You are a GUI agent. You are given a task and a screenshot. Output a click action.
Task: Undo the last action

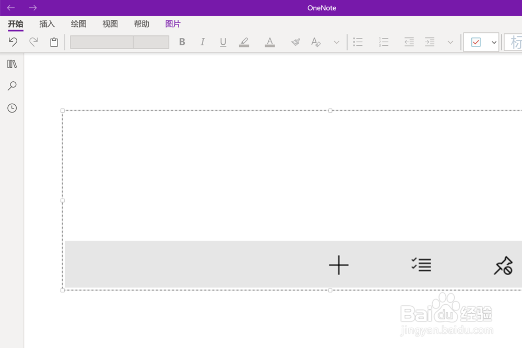[x=13, y=42]
